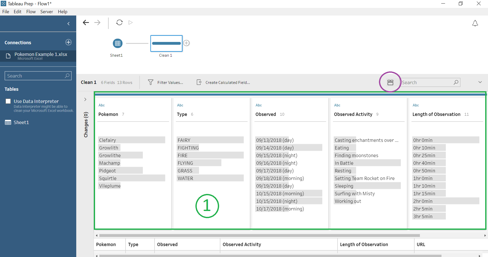The height and width of the screenshot is (257, 488).
Task: Click the Sheet1 table icon under Tables
Action: pos(8,122)
